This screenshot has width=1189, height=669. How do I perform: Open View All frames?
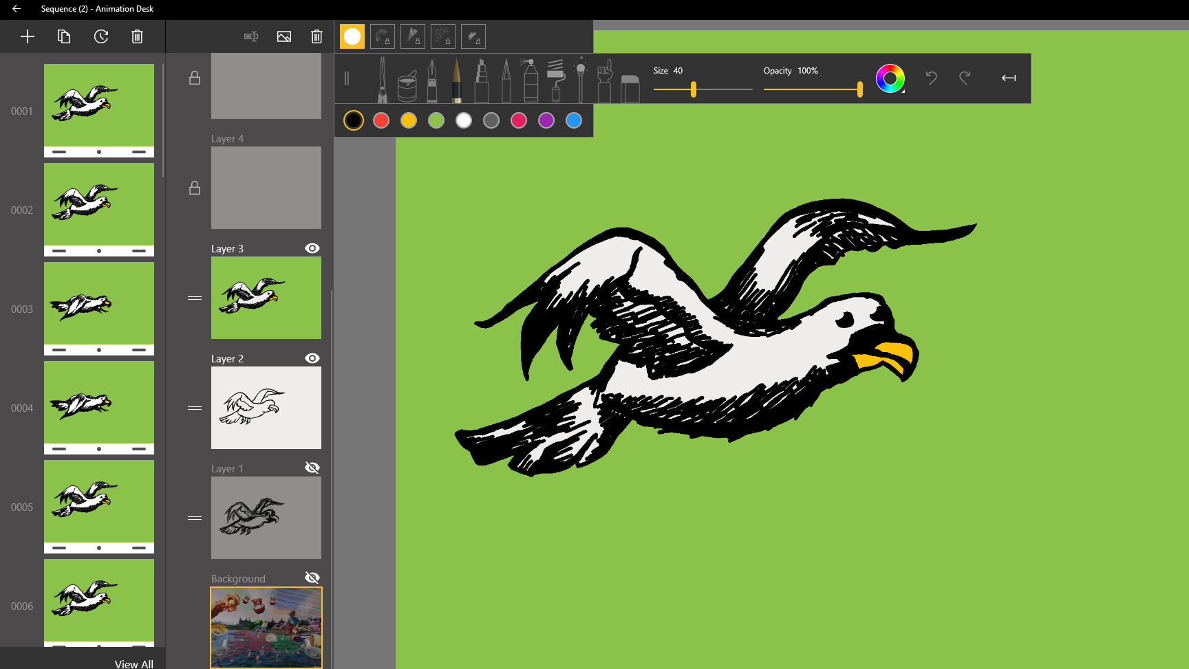[133, 663]
